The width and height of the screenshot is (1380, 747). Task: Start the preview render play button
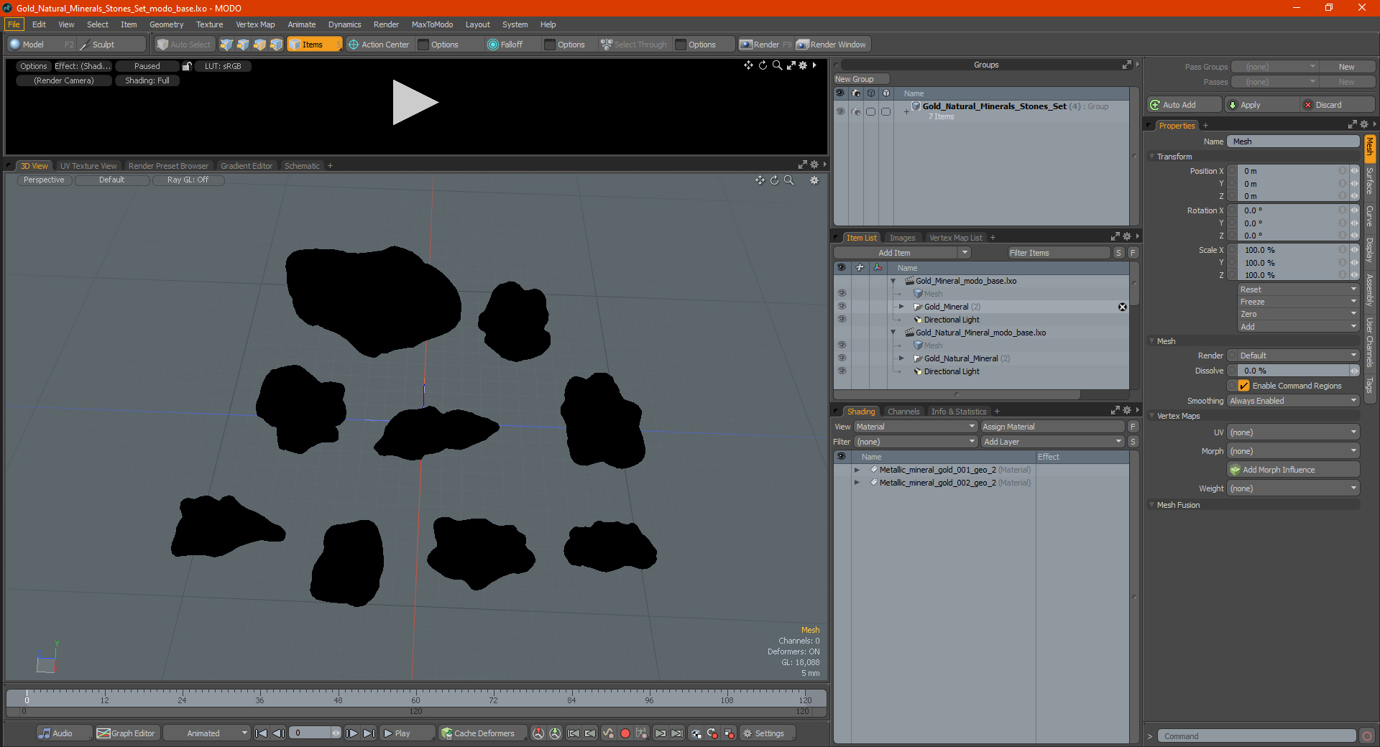(415, 103)
